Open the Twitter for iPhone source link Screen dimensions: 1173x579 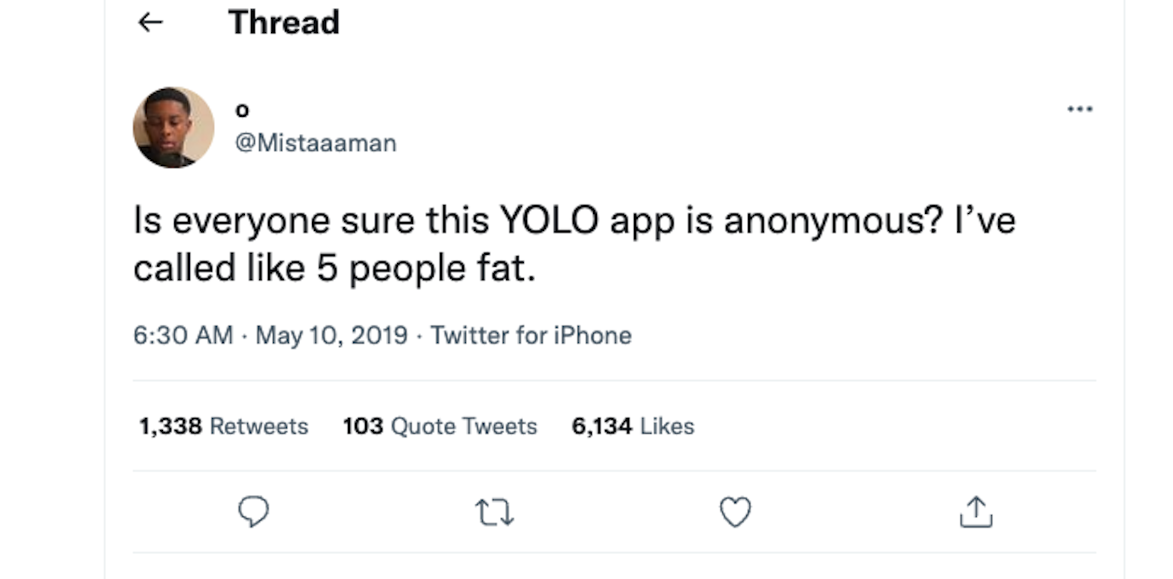tap(531, 335)
